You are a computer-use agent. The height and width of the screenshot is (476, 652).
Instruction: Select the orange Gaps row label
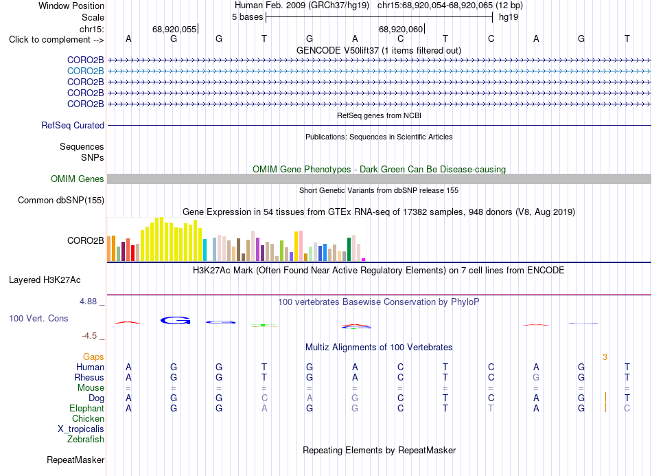point(93,356)
